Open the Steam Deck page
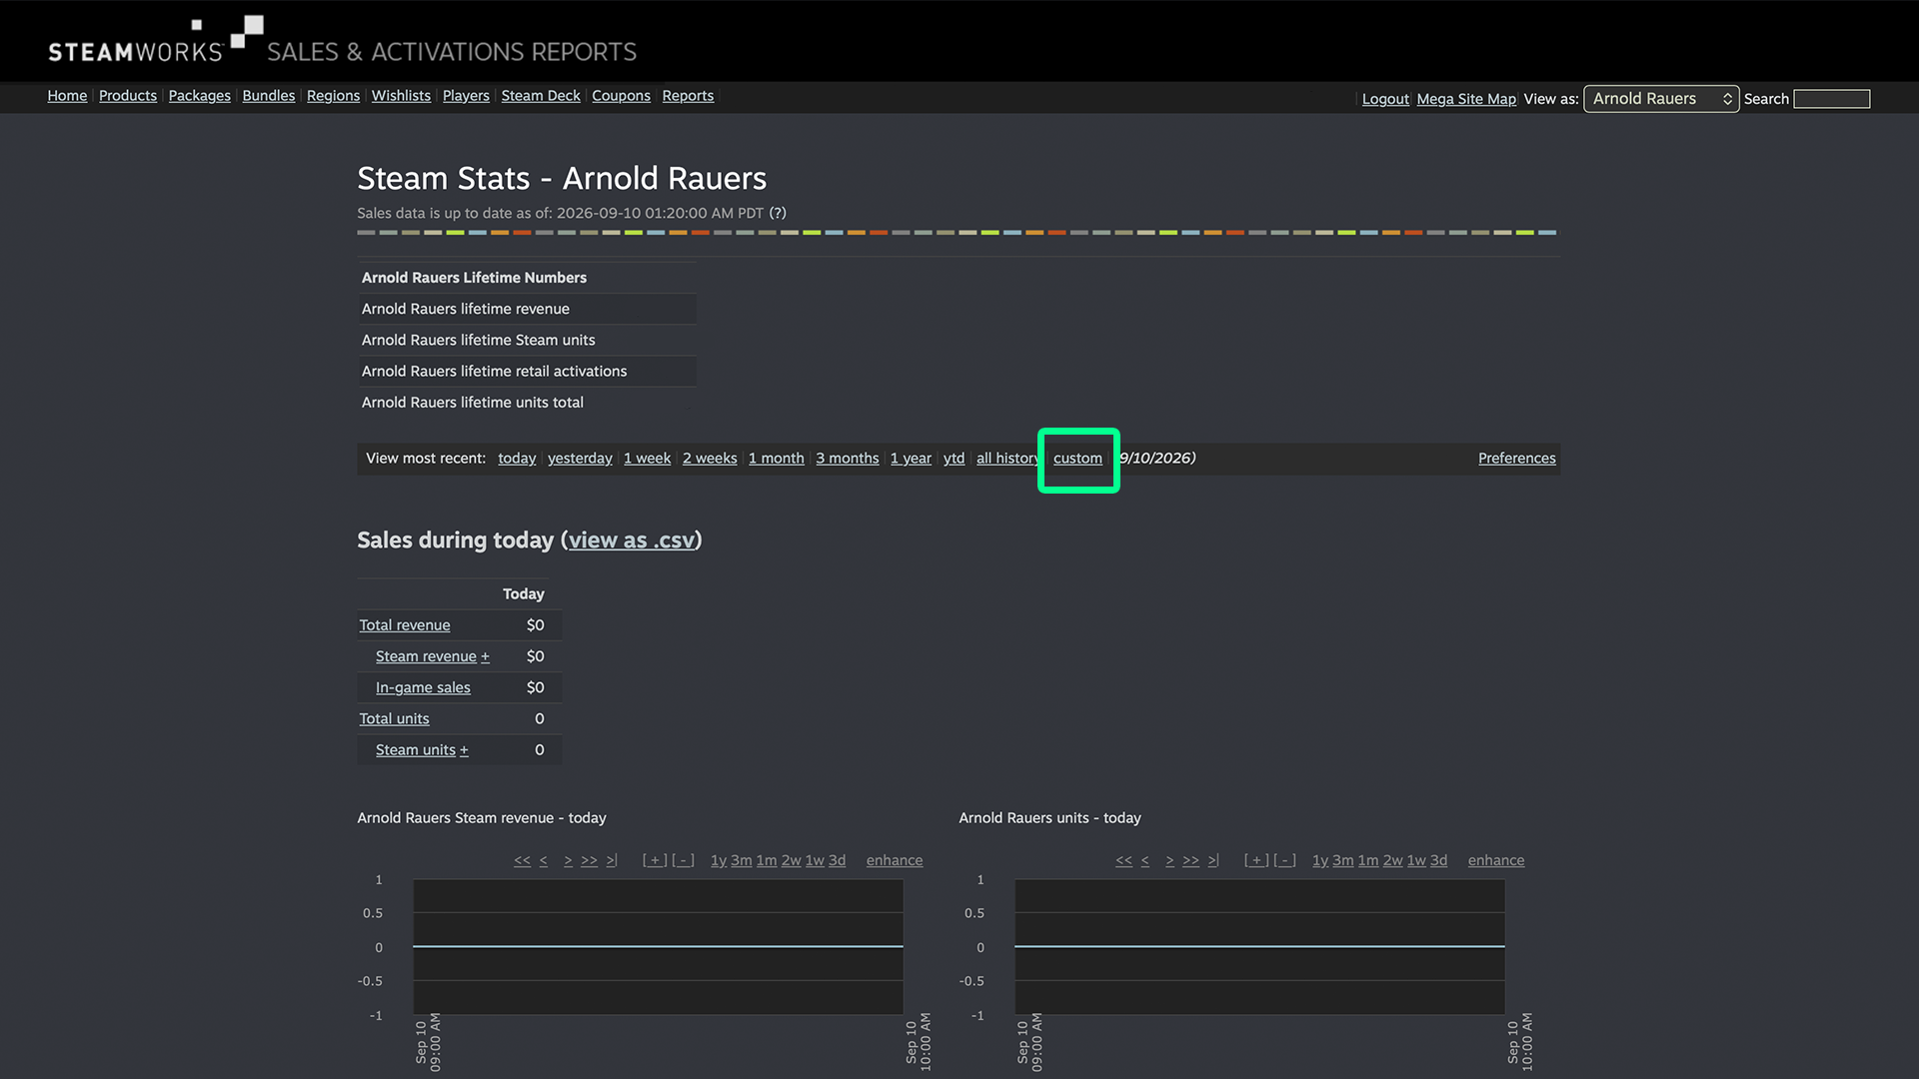The height and width of the screenshot is (1079, 1919). click(541, 96)
